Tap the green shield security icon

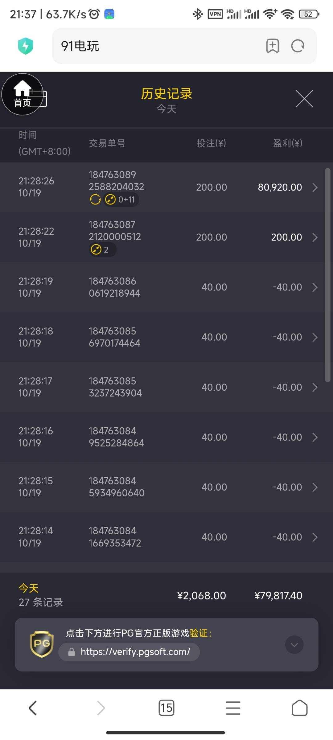tap(26, 46)
